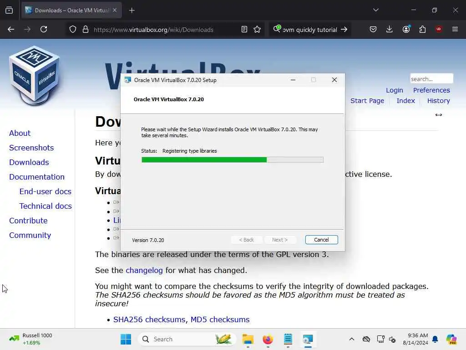Open Firefox from the taskbar
Screen dimensions: 466x350
pyautogui.click(x=268, y=339)
